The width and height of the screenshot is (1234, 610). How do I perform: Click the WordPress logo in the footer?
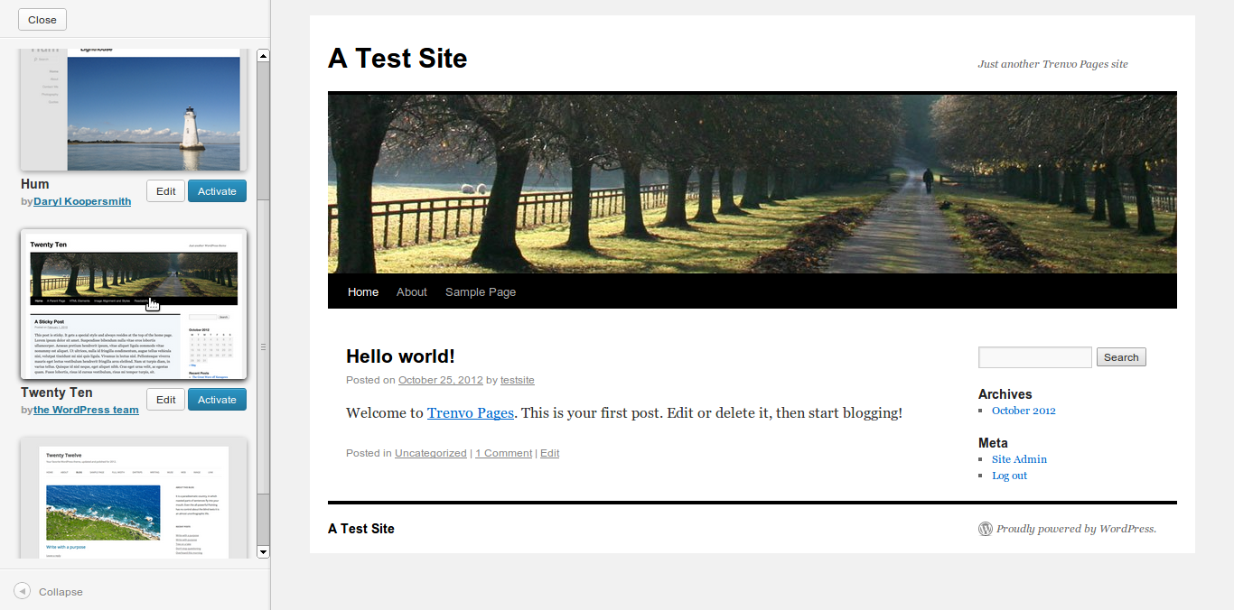(985, 529)
